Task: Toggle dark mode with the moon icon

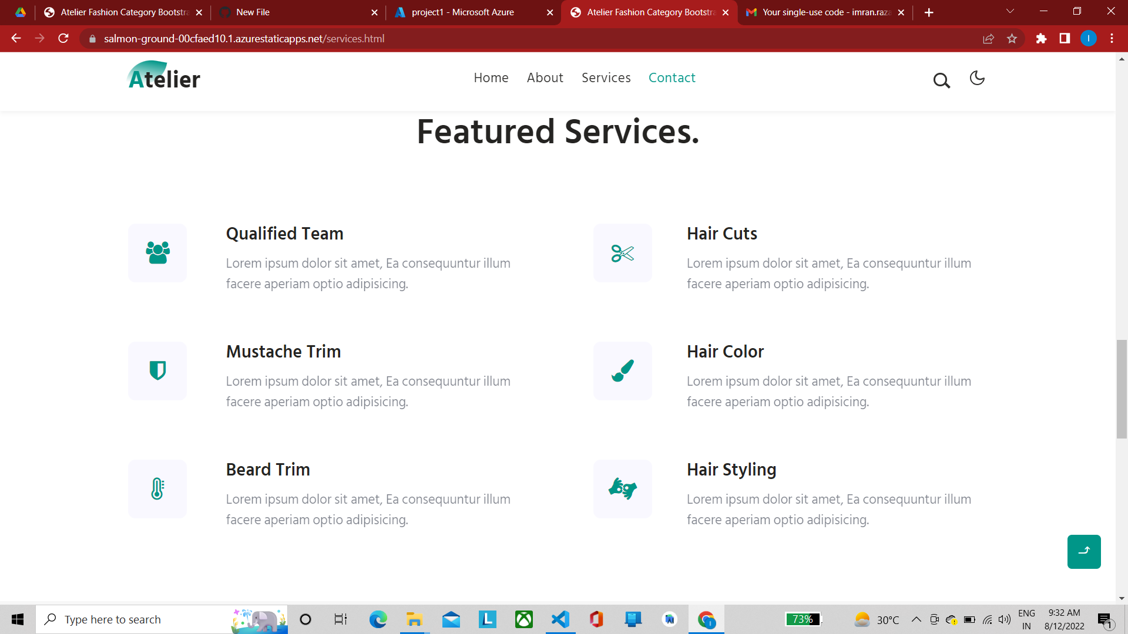Action: click(x=976, y=79)
